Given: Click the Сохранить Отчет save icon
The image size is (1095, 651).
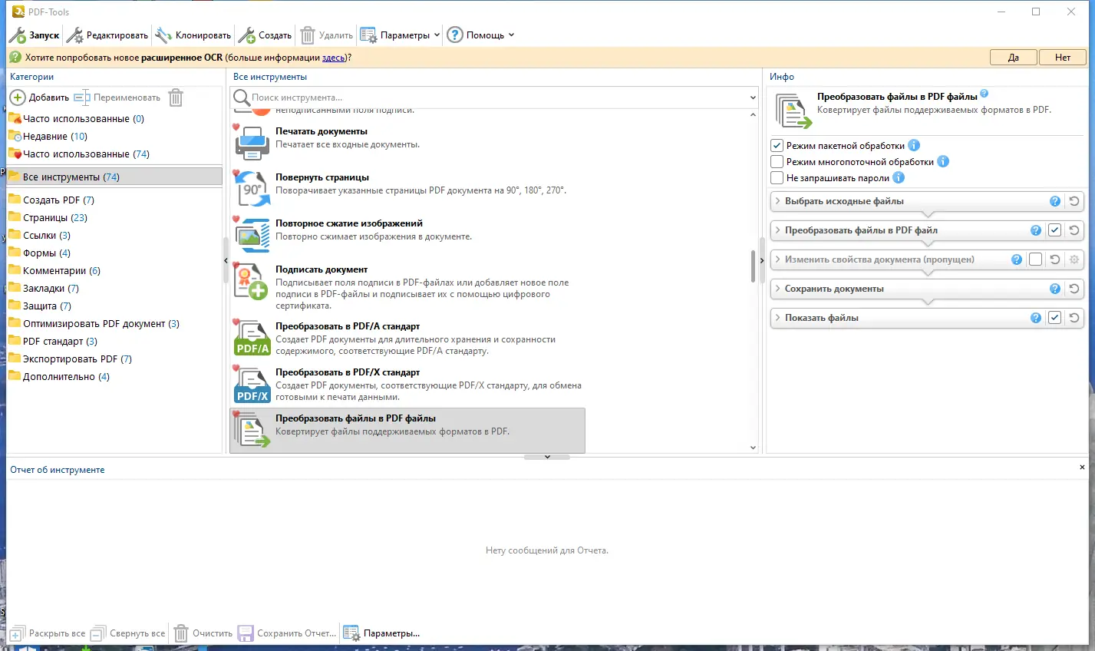Looking at the screenshot, I should [x=246, y=633].
